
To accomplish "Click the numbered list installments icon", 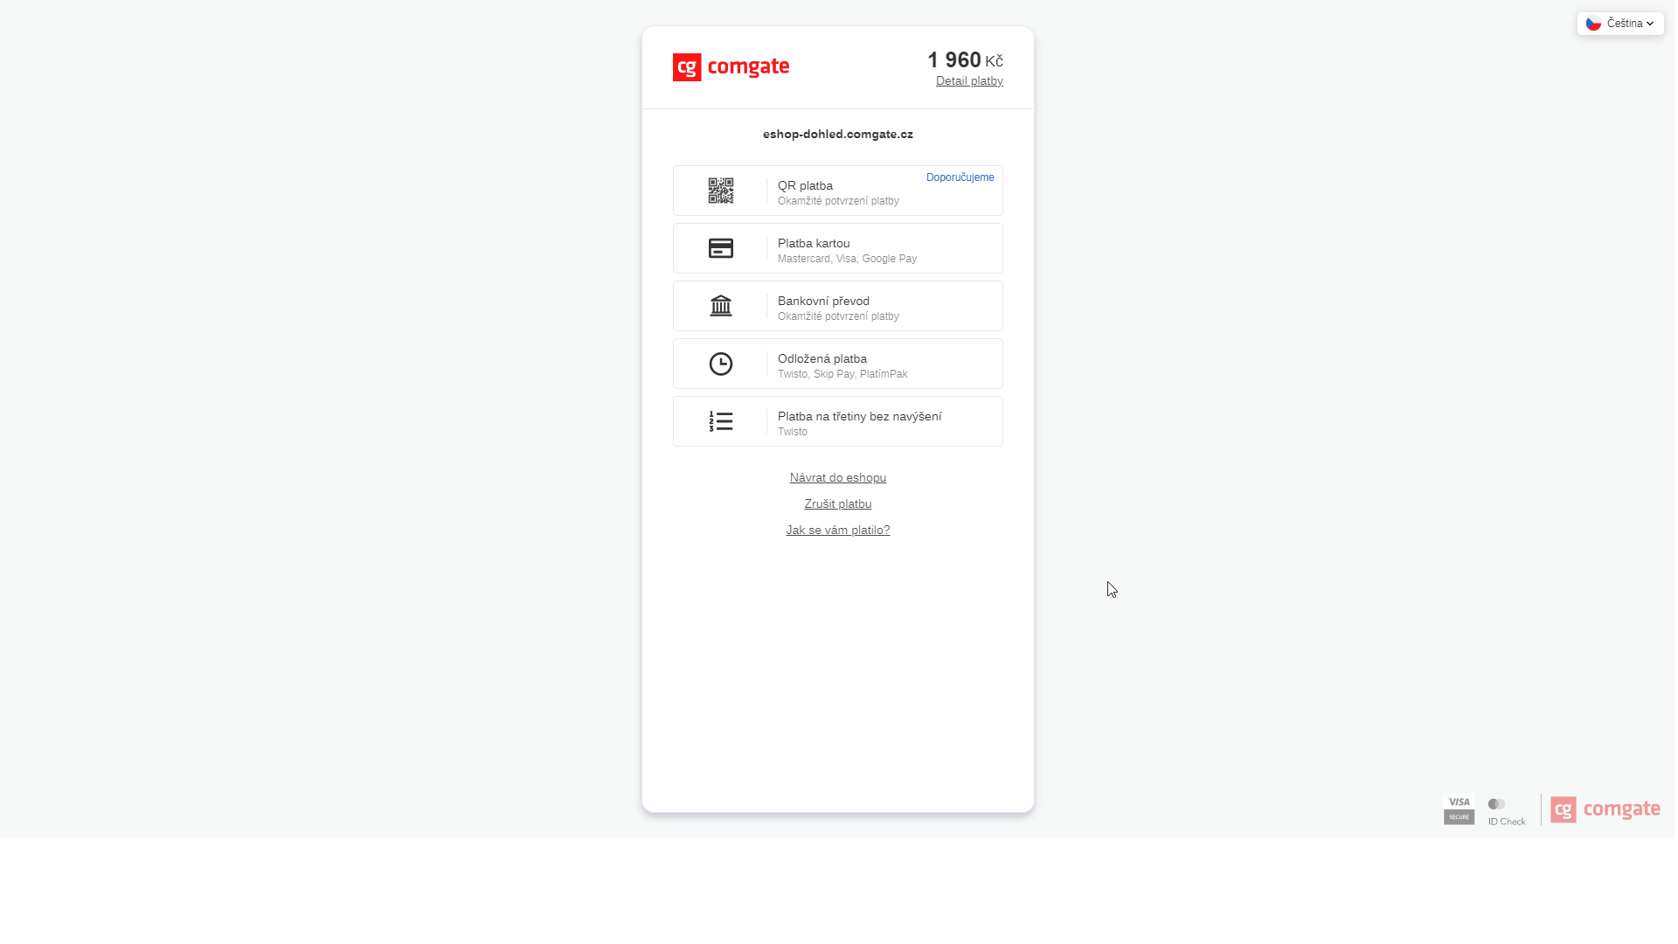I will [x=720, y=421].
